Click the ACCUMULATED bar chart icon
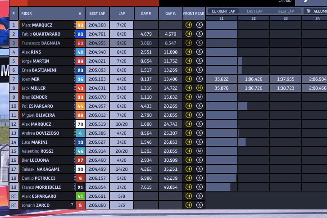This screenshot has height=218, width=327. (x=309, y=11)
